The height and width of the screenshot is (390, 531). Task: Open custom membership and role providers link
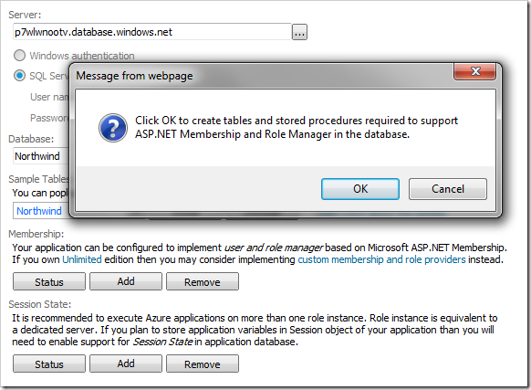click(381, 259)
